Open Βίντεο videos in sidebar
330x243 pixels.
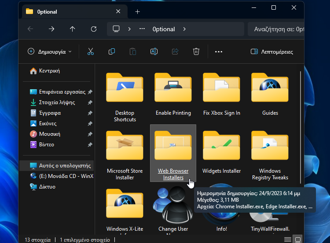[42, 145]
